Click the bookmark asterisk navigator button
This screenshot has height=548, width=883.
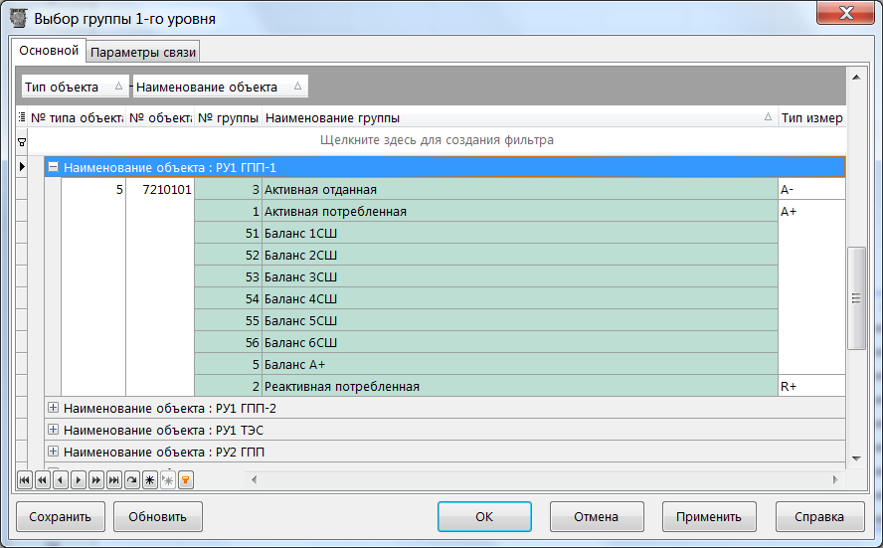[x=149, y=479]
